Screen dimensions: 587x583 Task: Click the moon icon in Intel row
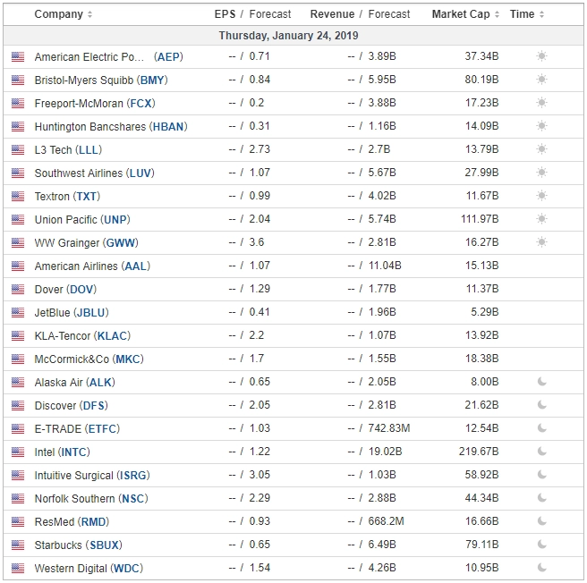pos(541,452)
